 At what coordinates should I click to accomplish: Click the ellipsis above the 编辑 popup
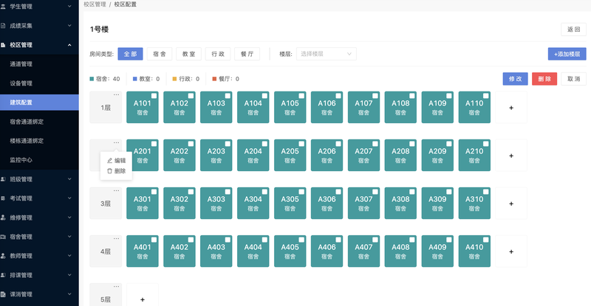click(x=116, y=142)
